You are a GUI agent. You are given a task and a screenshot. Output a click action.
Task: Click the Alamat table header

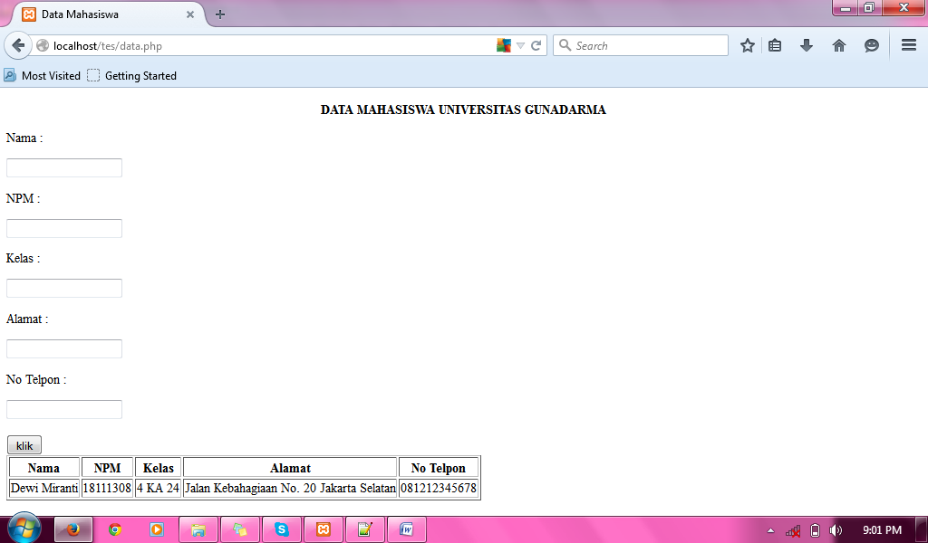(x=290, y=467)
